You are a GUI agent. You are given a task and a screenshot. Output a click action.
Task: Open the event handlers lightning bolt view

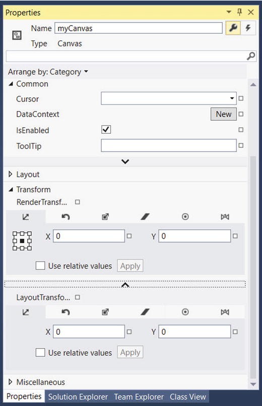point(248,28)
